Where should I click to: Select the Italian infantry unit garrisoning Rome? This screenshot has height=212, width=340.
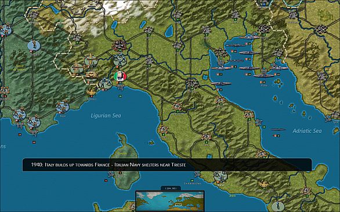click(x=220, y=176)
